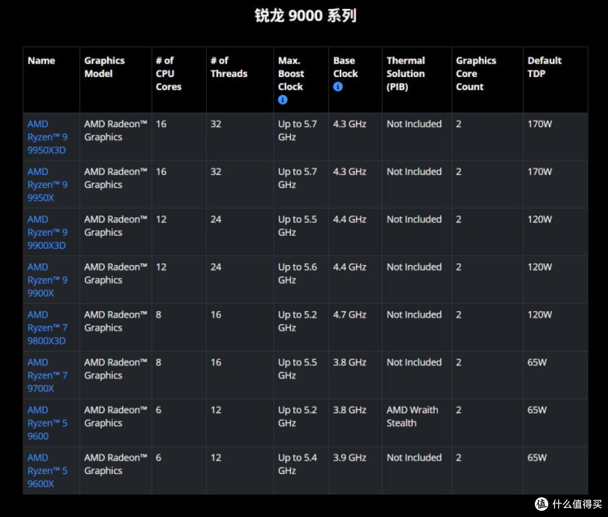
Task: Click the Base Clock info icon
Action: pyautogui.click(x=338, y=87)
